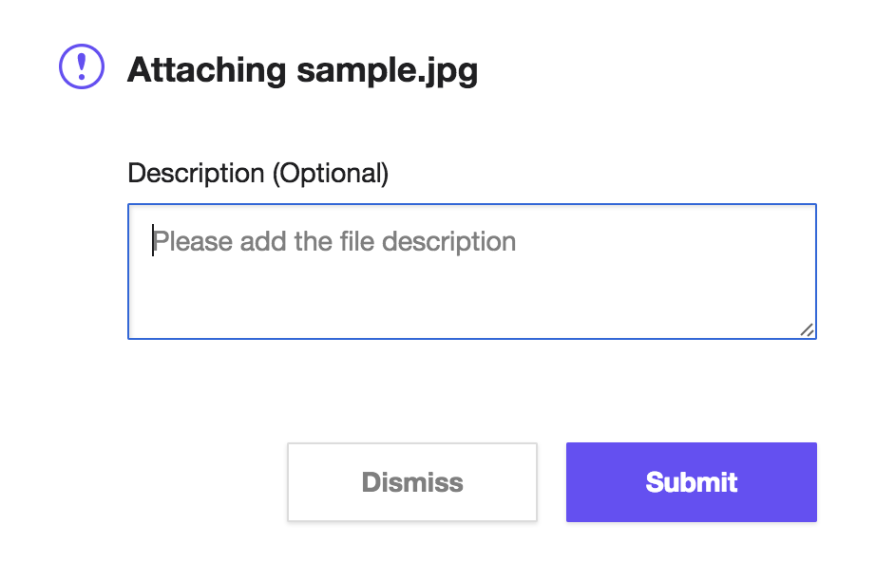Focus the file description text area
This screenshot has width=876, height=562.
point(472,272)
